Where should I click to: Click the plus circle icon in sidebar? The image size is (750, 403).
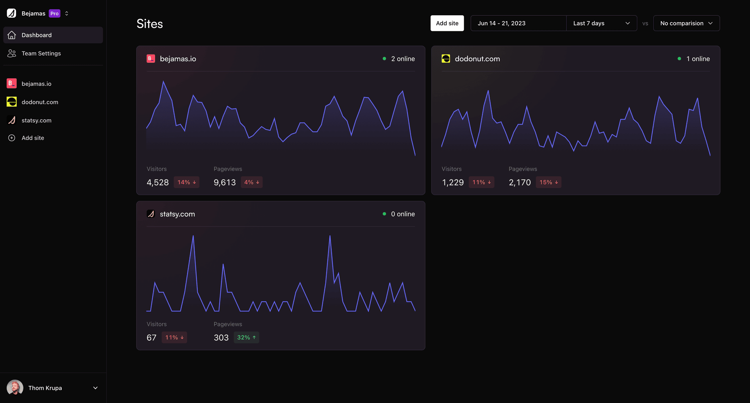click(x=12, y=138)
